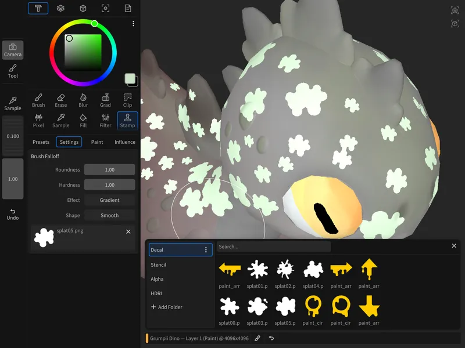This screenshot has height=348, width=465.
Task: Select the Pixel tool
Action: 38,121
